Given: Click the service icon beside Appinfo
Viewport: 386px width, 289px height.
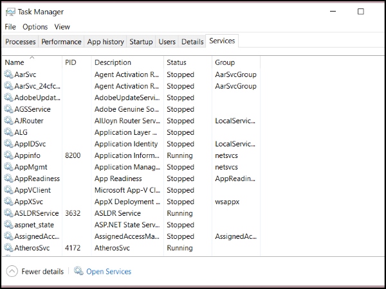Looking at the screenshot, I should (8, 155).
